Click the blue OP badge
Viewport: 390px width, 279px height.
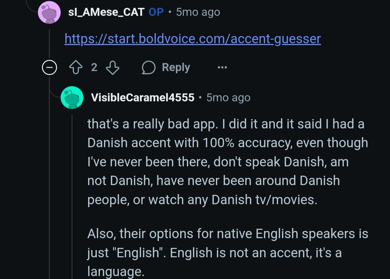156,12
